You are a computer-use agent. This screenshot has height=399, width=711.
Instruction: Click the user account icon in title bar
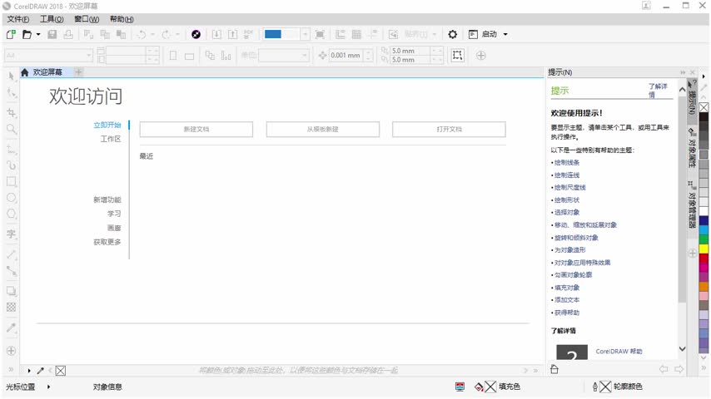646,6
